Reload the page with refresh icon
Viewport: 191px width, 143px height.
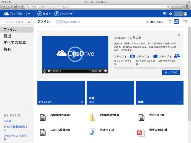coord(168,7)
